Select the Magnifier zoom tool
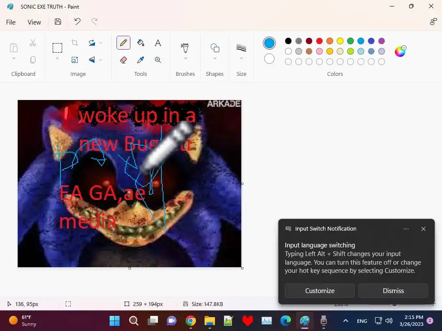This screenshot has height=331, width=442. [x=158, y=59]
